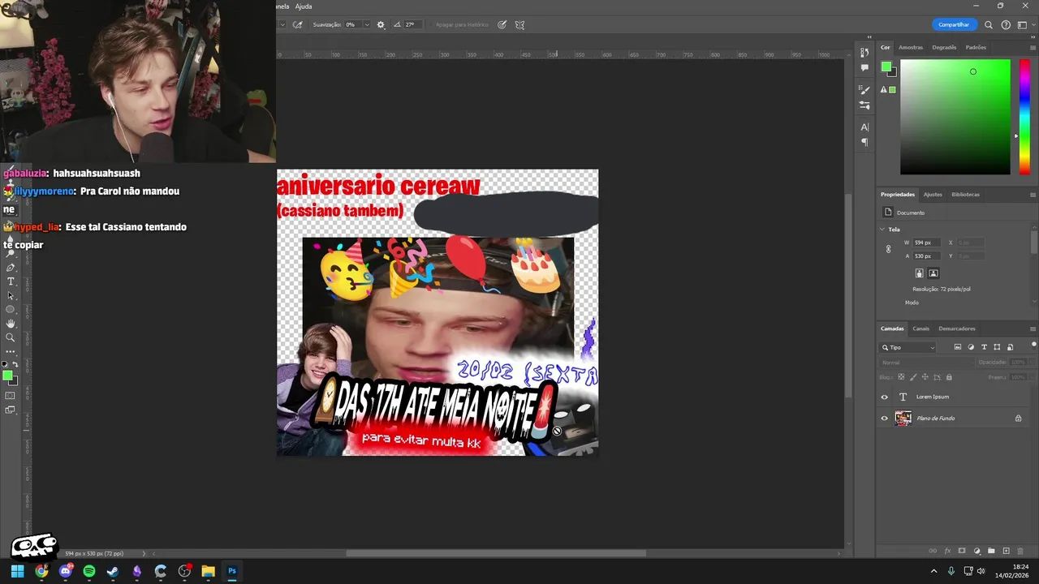Select the Pen tool in left toolbar
The image size is (1039, 584).
coord(11,267)
